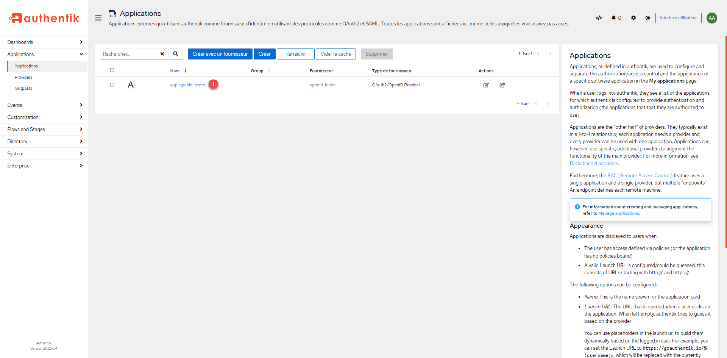
Task: Click the open/launch icon for app-openid-tester
Action: tap(502, 85)
